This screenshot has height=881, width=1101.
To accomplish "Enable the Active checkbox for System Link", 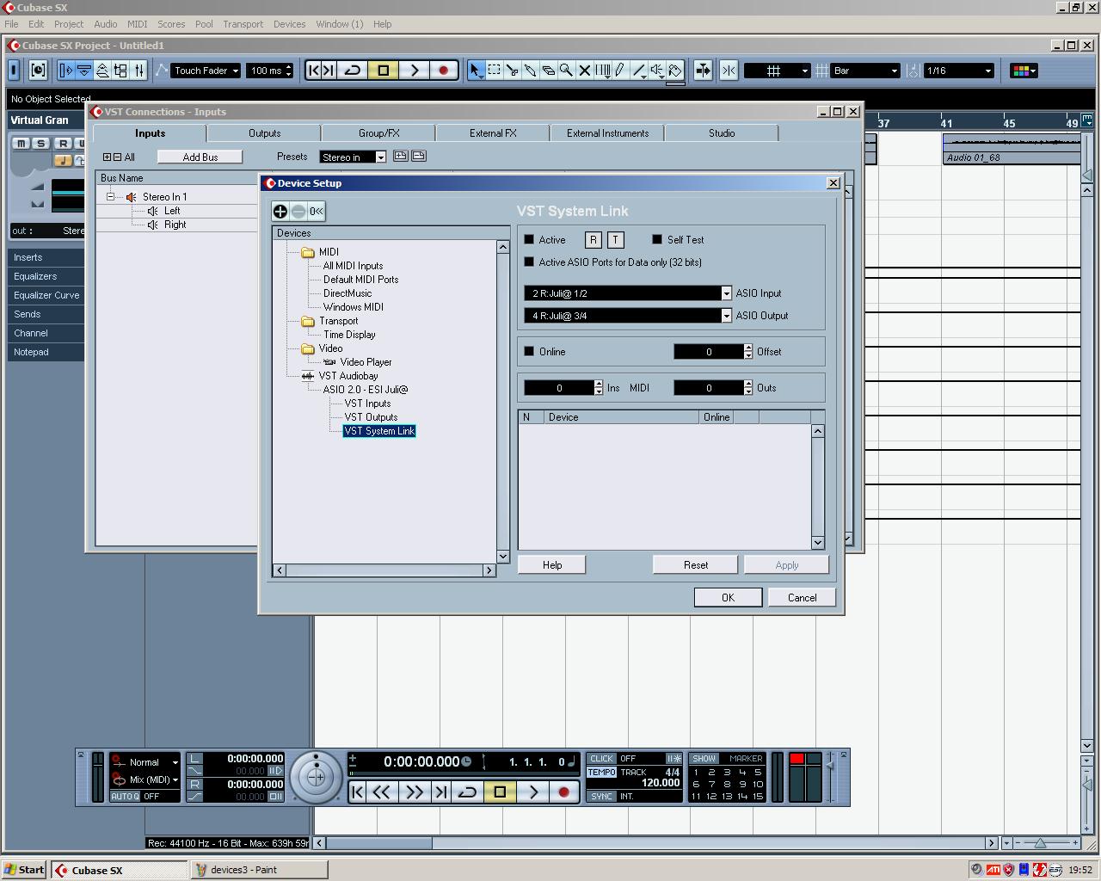I will (x=529, y=240).
